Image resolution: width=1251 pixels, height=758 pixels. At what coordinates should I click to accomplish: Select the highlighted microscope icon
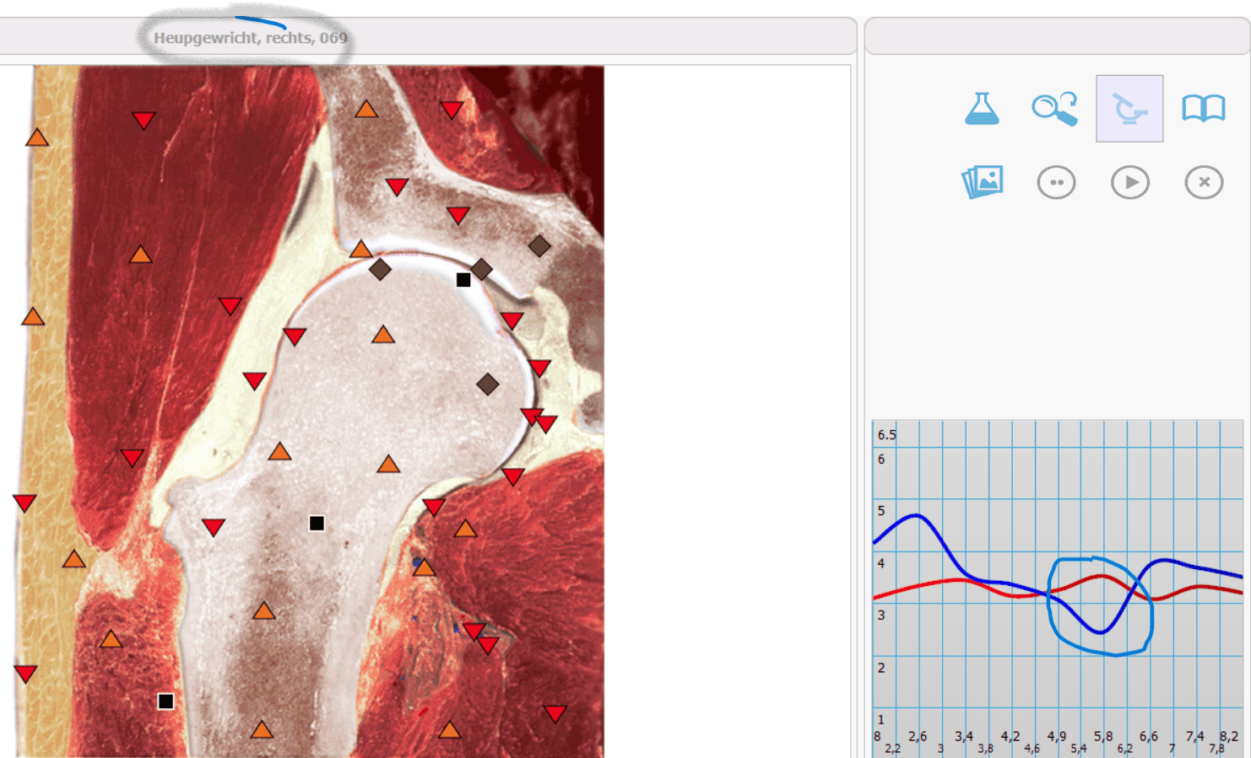tap(1129, 109)
